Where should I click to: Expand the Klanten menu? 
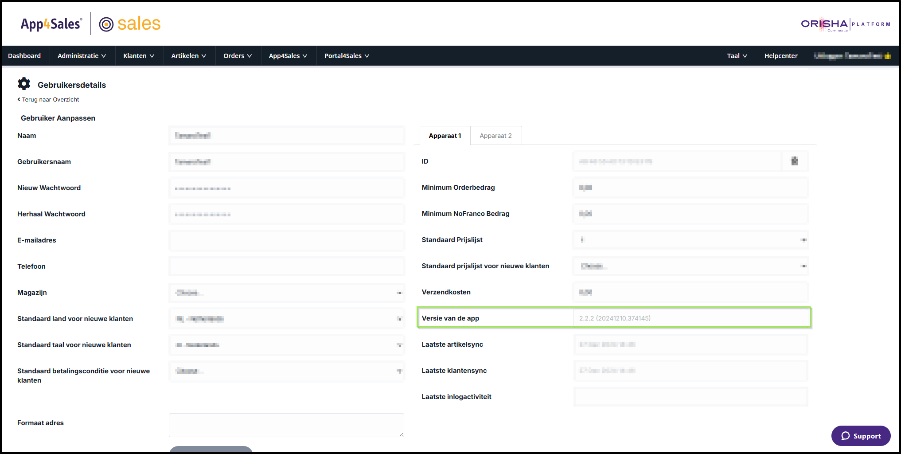(x=139, y=56)
